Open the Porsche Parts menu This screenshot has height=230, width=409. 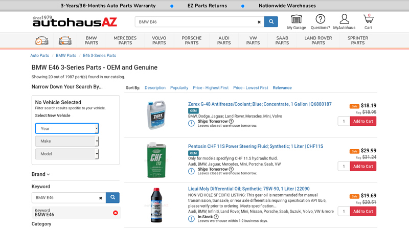click(x=192, y=40)
